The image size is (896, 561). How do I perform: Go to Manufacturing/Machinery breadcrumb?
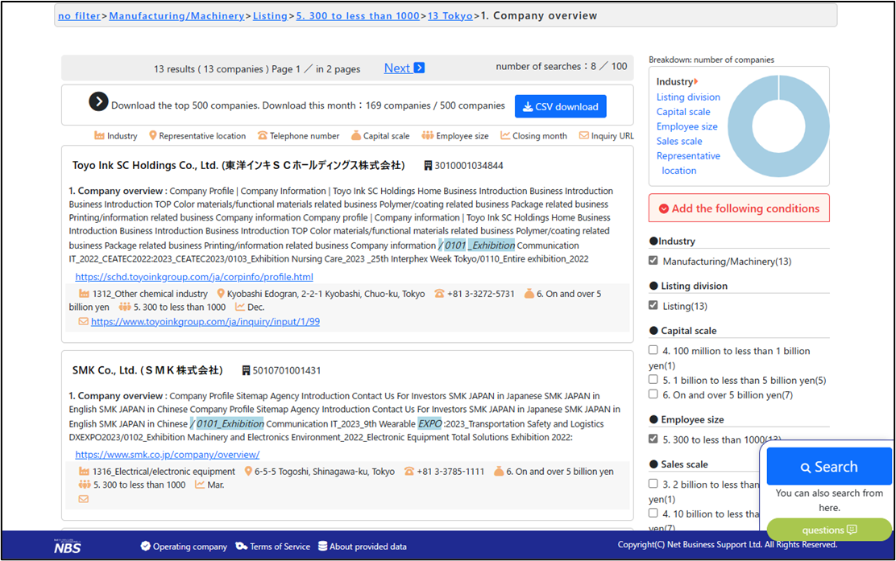[176, 16]
